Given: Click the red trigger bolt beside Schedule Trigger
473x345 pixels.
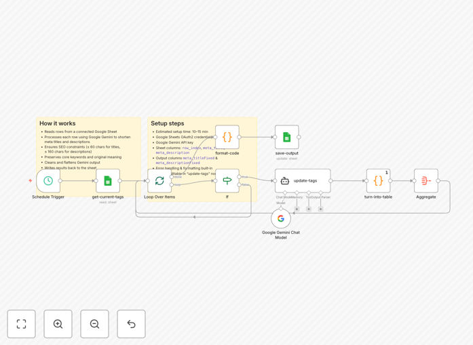Looking at the screenshot, I should (x=31, y=180).
